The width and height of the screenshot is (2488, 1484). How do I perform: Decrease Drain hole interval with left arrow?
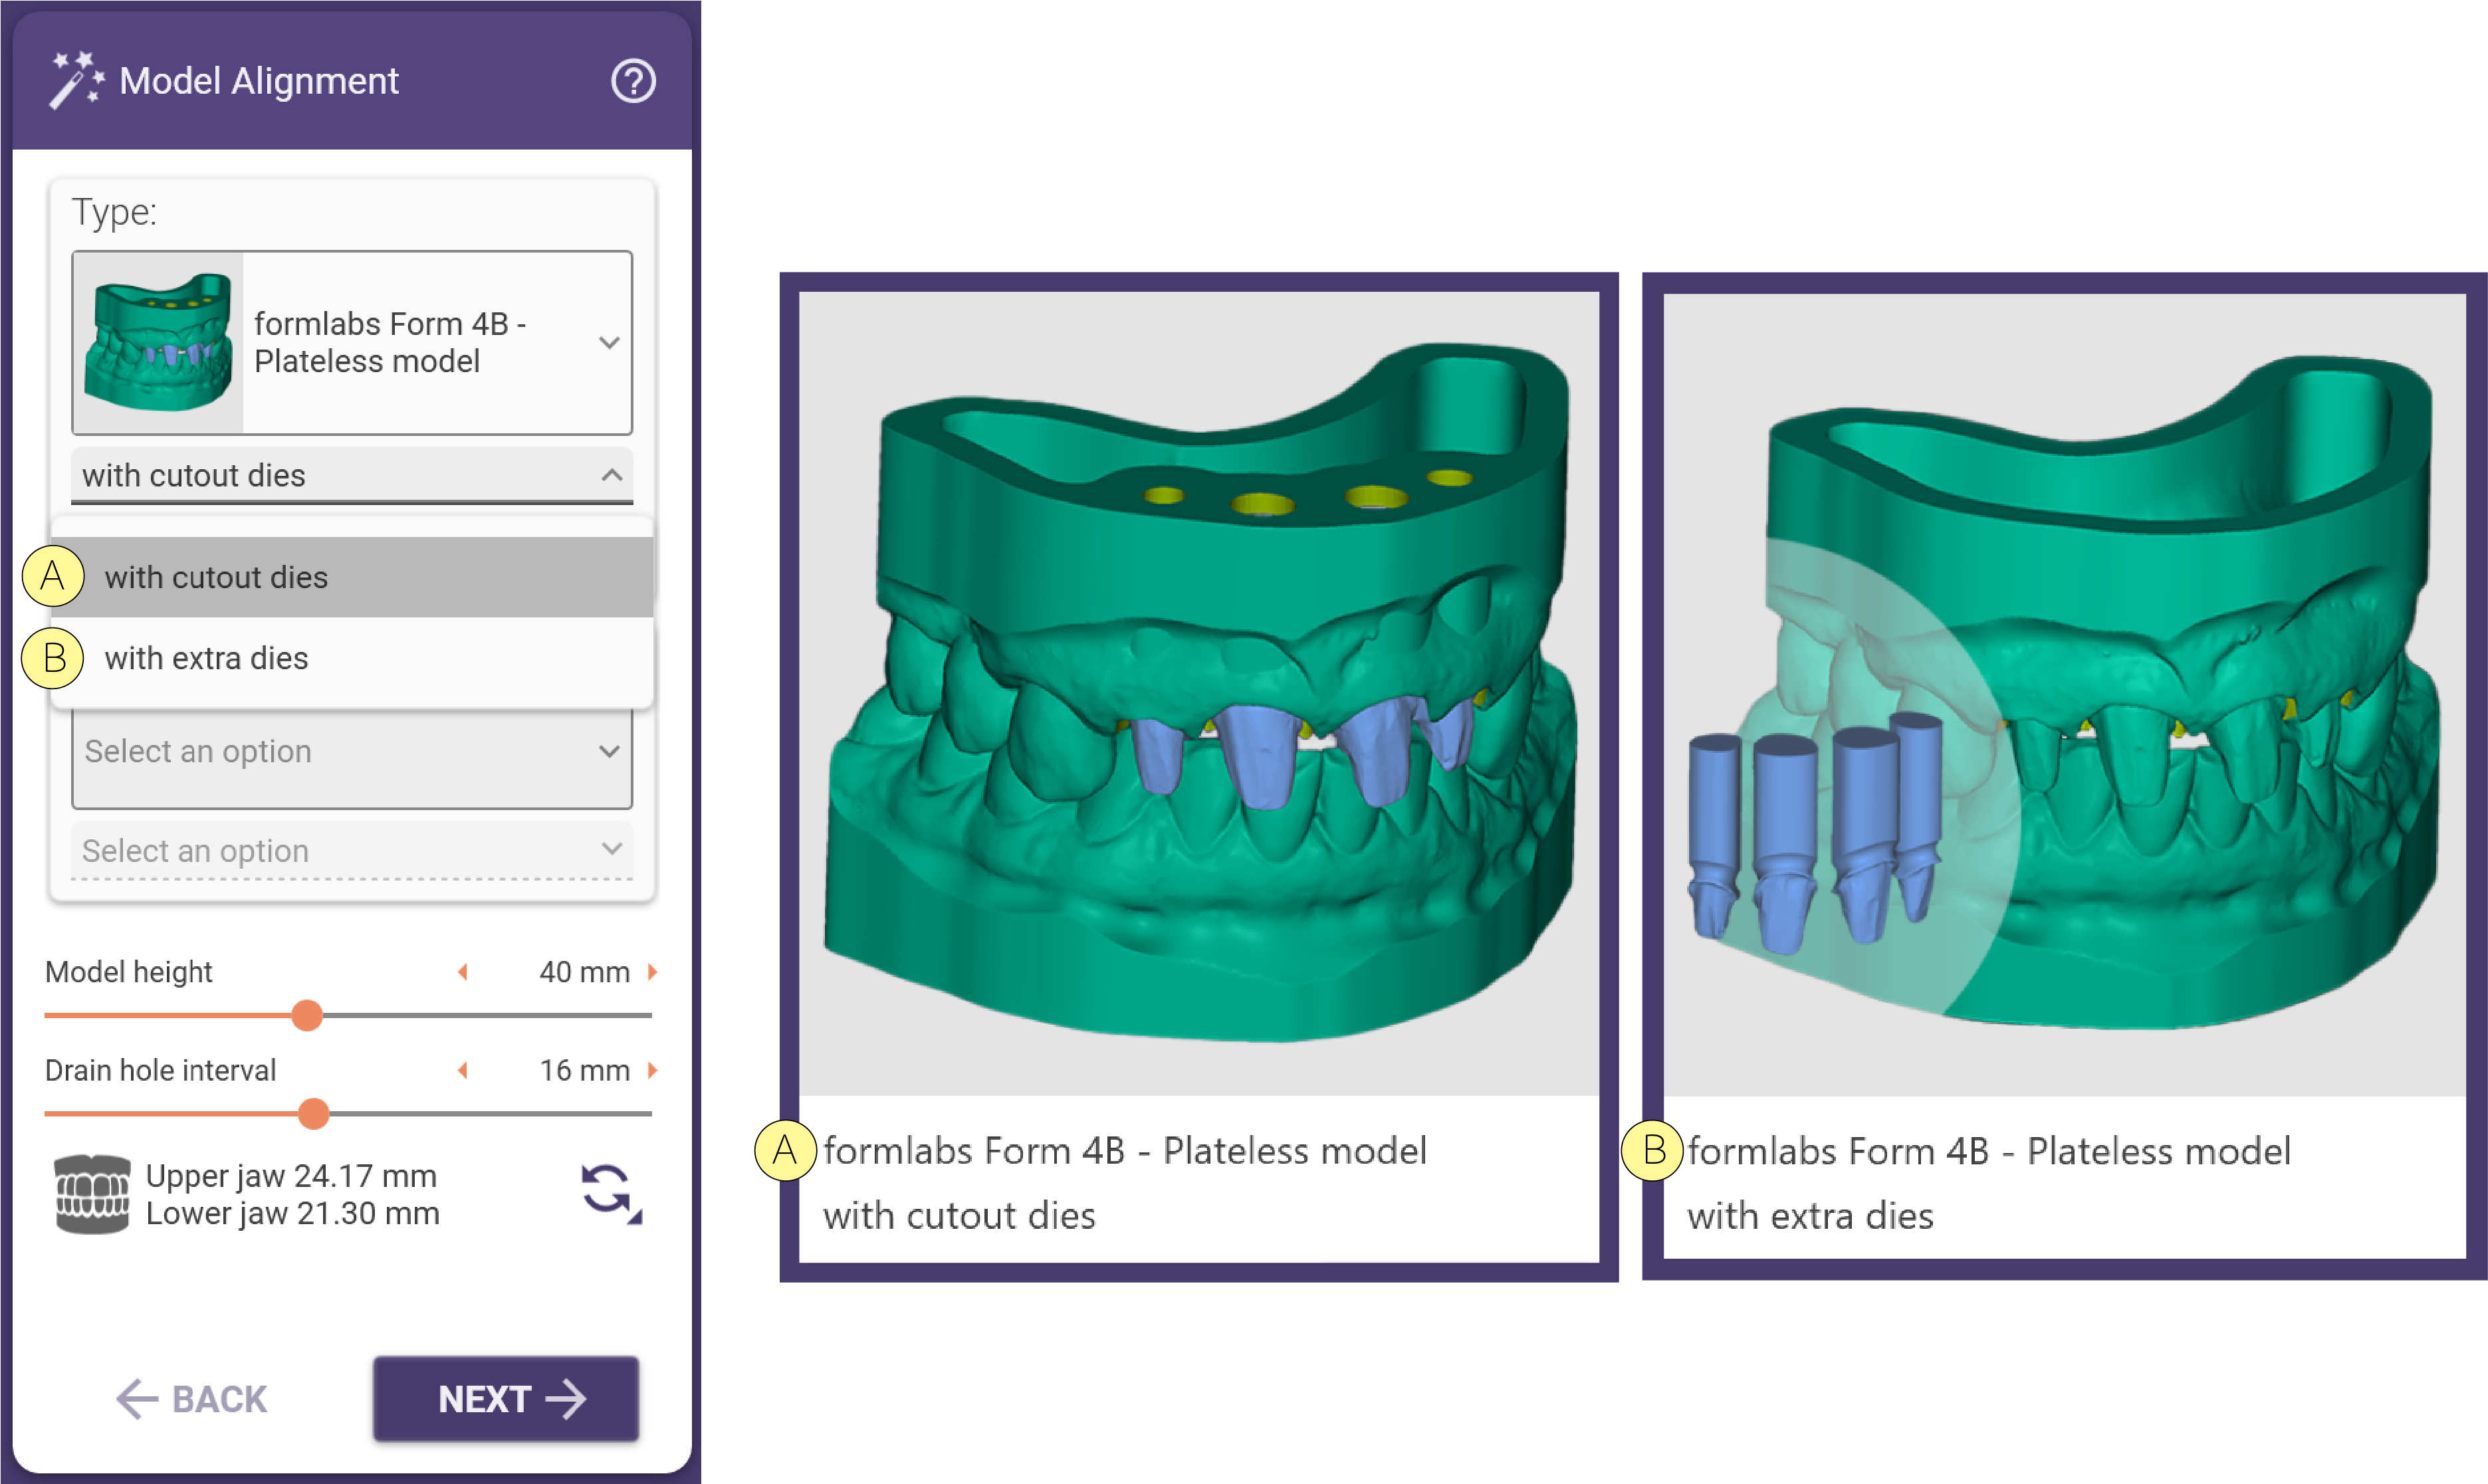463,1070
